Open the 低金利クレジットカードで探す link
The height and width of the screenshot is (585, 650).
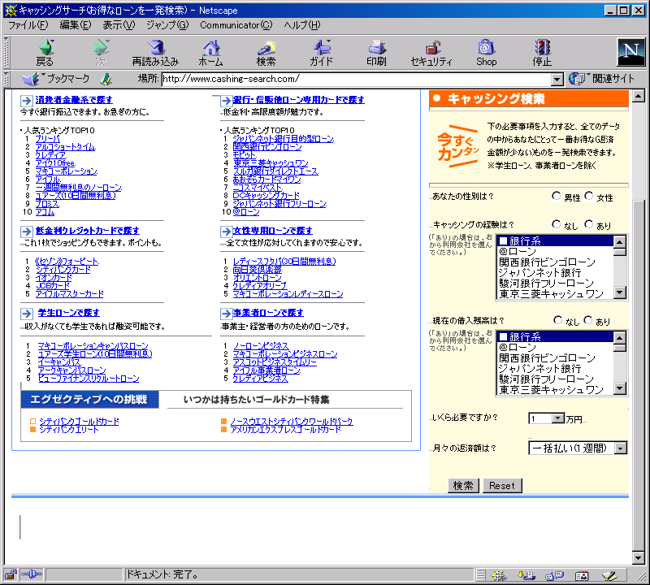[x=88, y=231]
